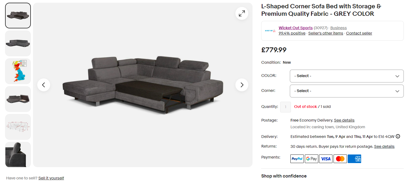Click the Quantity input field
Image resolution: width=407 pixels, height=181 pixels.
(x=286, y=107)
